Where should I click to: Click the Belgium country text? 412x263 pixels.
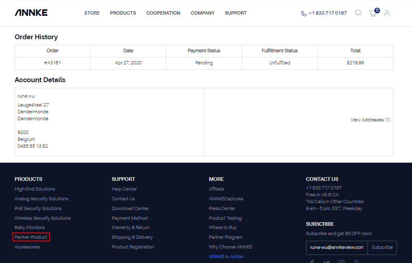tap(26, 139)
